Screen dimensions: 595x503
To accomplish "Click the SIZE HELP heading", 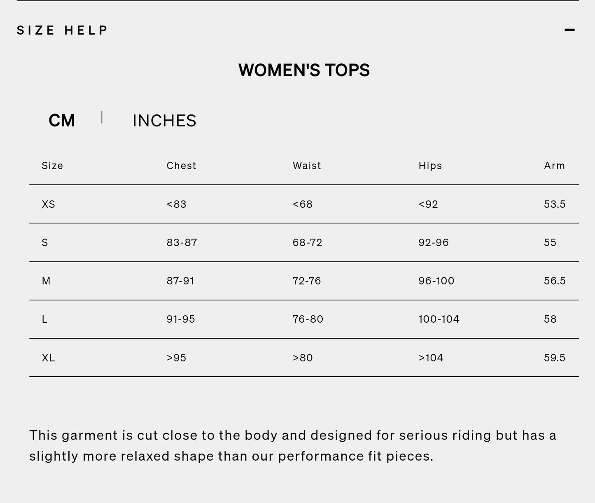I will click(61, 29).
